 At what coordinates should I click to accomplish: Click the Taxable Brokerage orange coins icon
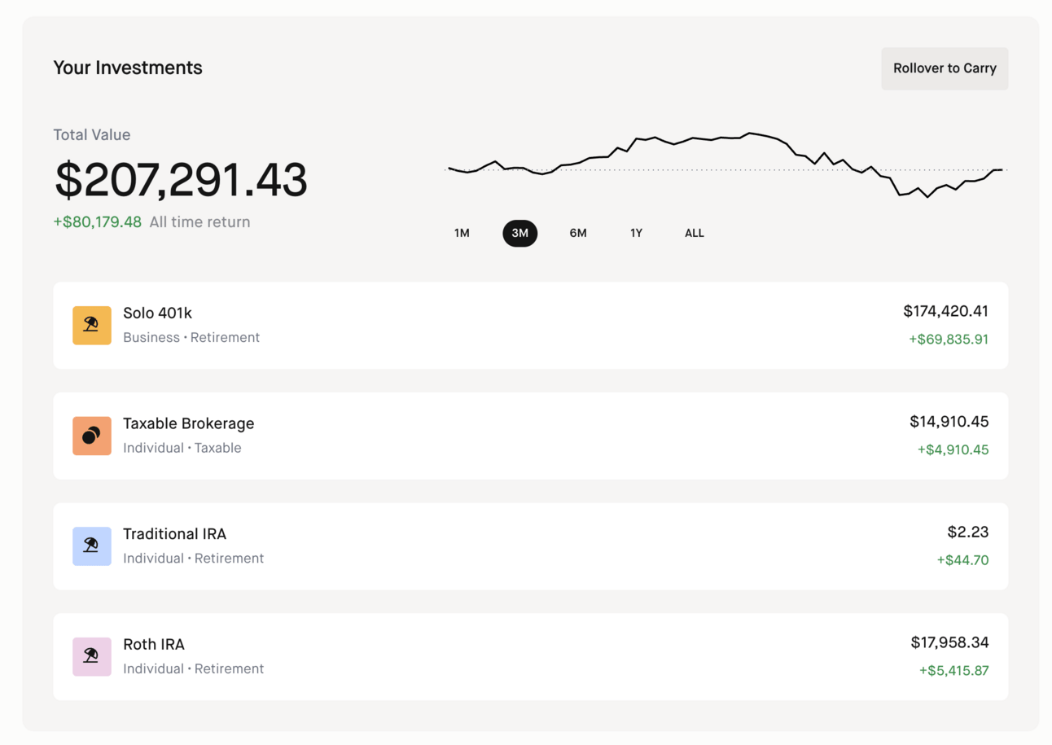(x=92, y=436)
